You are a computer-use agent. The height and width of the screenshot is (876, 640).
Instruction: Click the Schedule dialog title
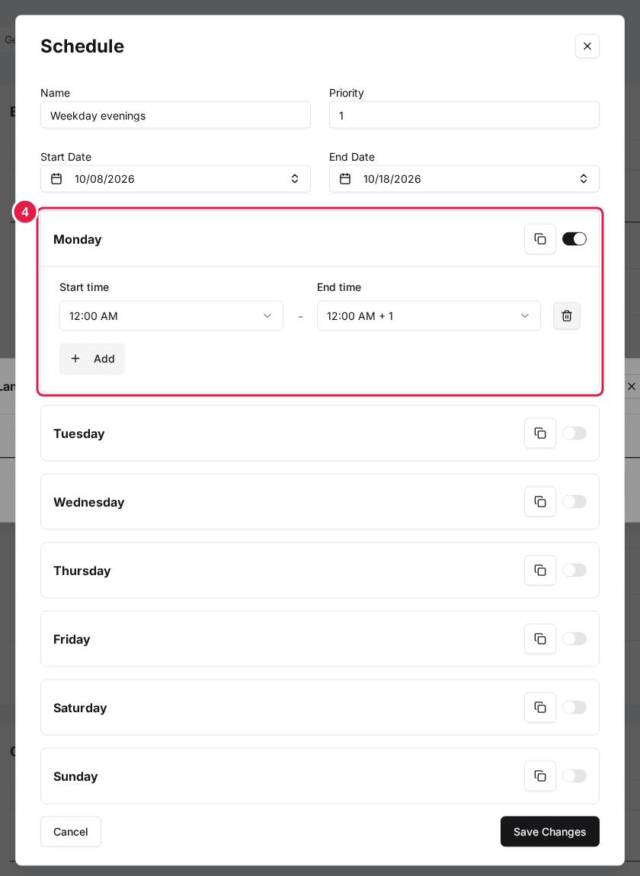82,46
